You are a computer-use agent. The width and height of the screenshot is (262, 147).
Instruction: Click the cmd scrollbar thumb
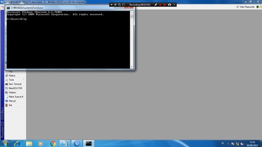coord(132,16)
